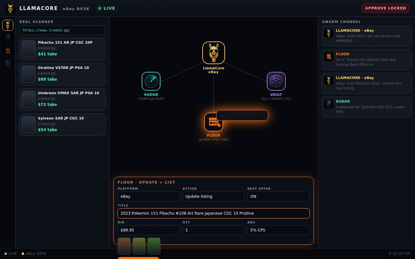This screenshot has width=415, height=259.
Task: Click the llama avatar on the 'draft only' message
Action: point(329,33)
